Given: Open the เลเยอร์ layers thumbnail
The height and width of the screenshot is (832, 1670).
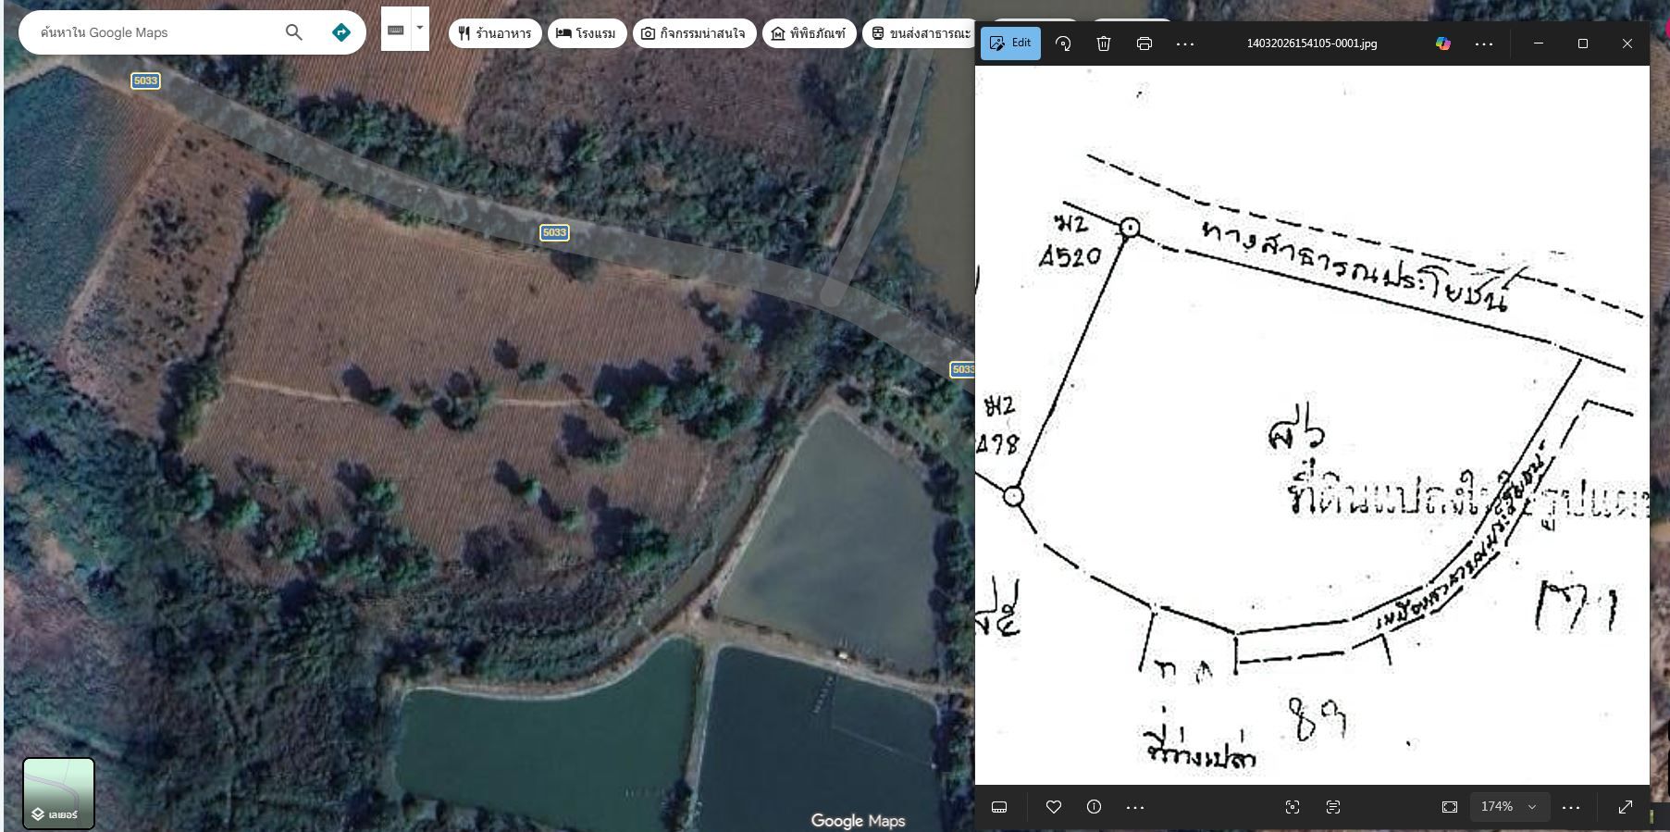Looking at the screenshot, I should [58, 793].
